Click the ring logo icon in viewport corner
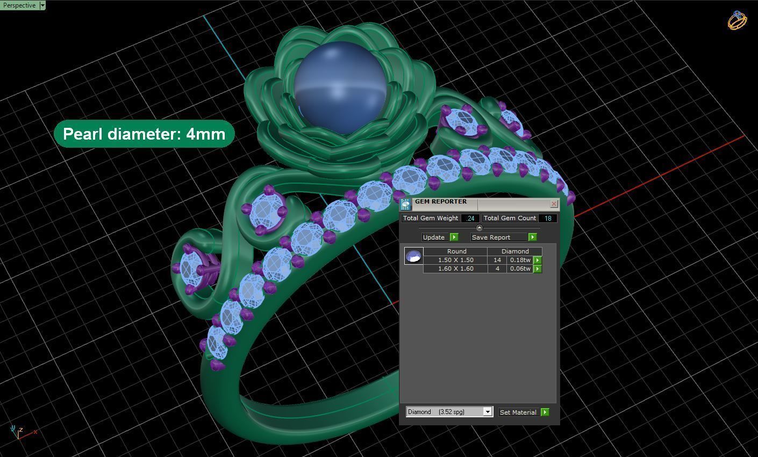This screenshot has width=758, height=457. point(738,20)
